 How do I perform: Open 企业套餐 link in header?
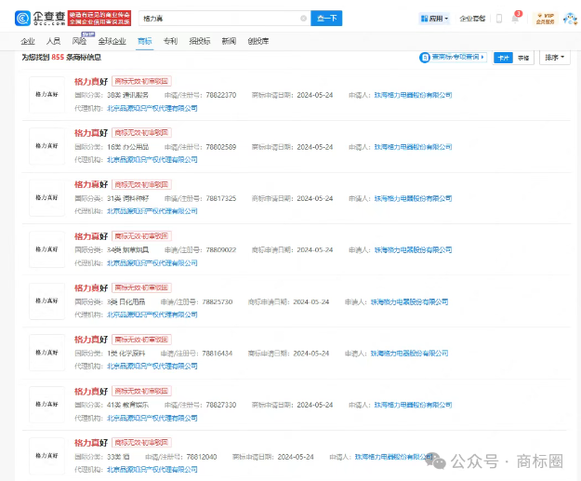pos(472,18)
